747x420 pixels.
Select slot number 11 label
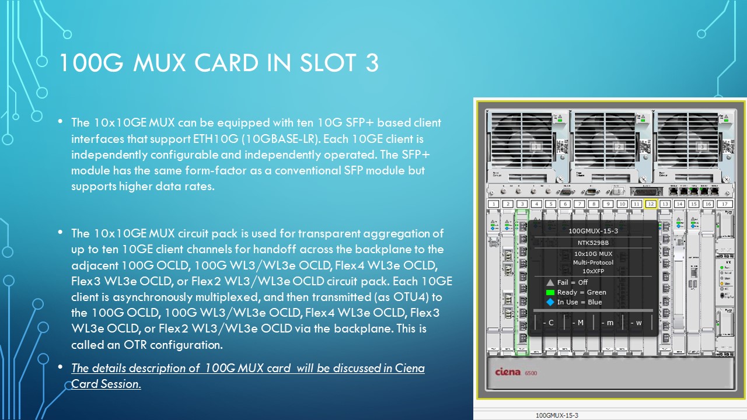coord(637,204)
